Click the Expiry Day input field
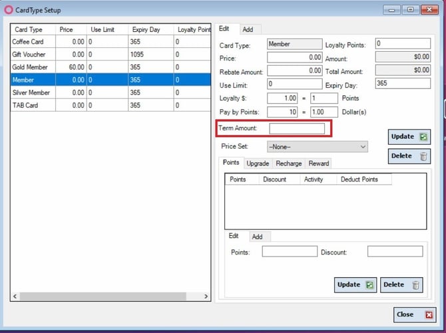The width and height of the screenshot is (446, 333). pos(403,83)
